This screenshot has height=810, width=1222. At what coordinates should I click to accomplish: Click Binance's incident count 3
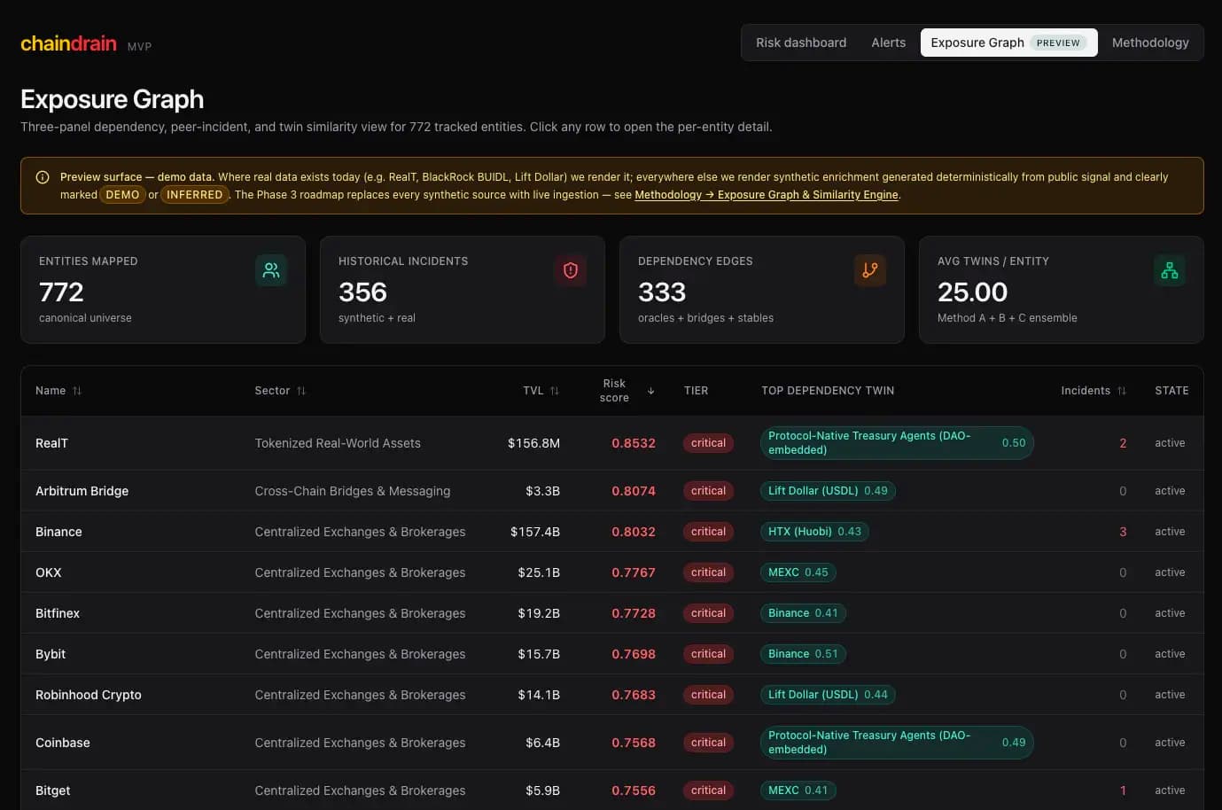tap(1123, 532)
